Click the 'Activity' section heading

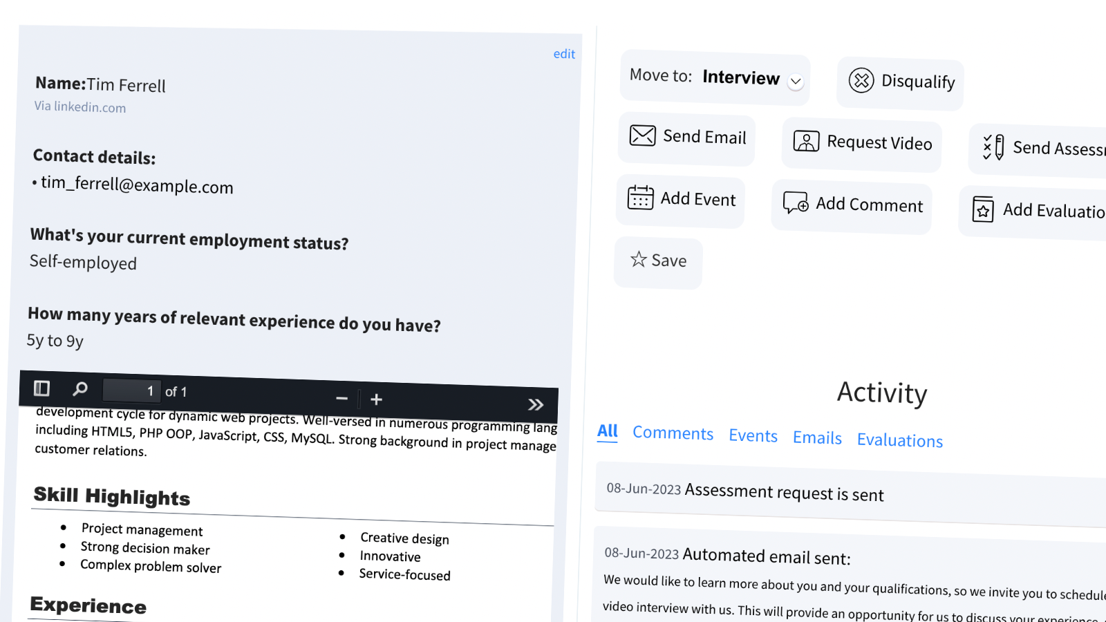(882, 393)
